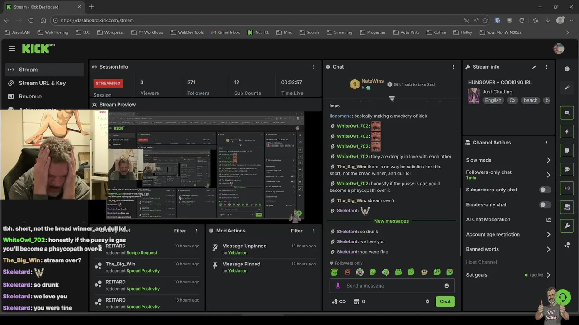579x325 pixels.
Task: Click the English language tag
Action: [493, 101]
